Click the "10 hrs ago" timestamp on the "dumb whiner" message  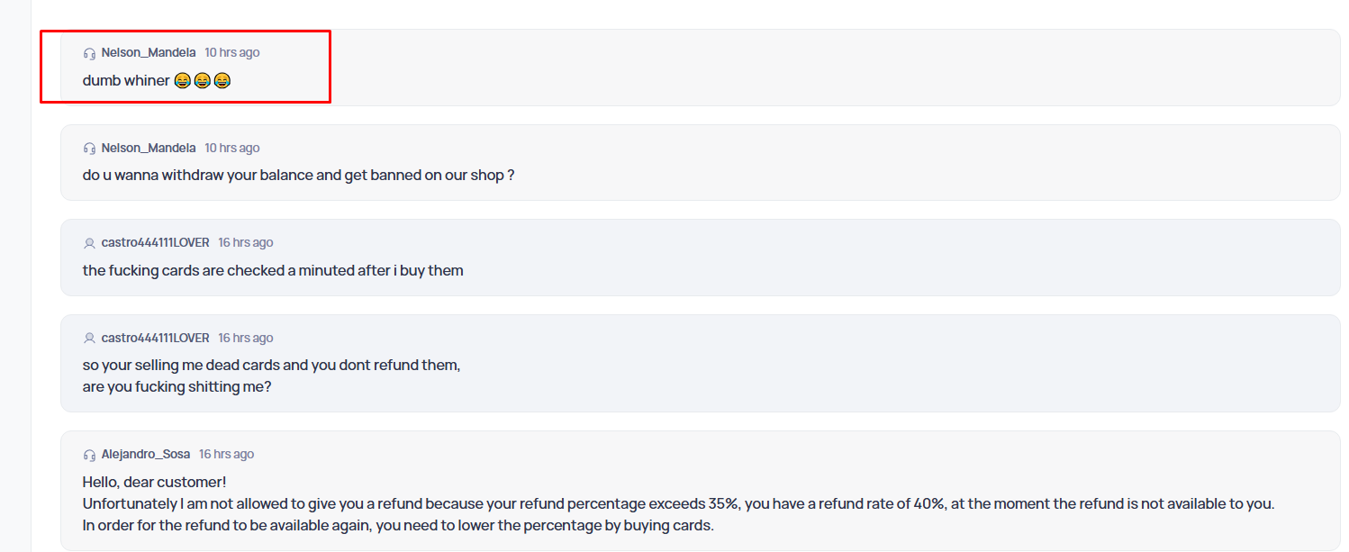(232, 53)
